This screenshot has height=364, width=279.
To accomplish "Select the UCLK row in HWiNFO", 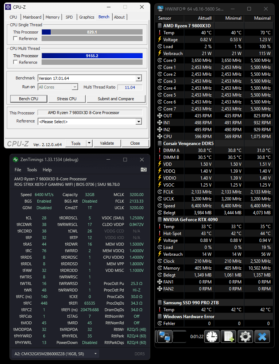I will point(214,199).
